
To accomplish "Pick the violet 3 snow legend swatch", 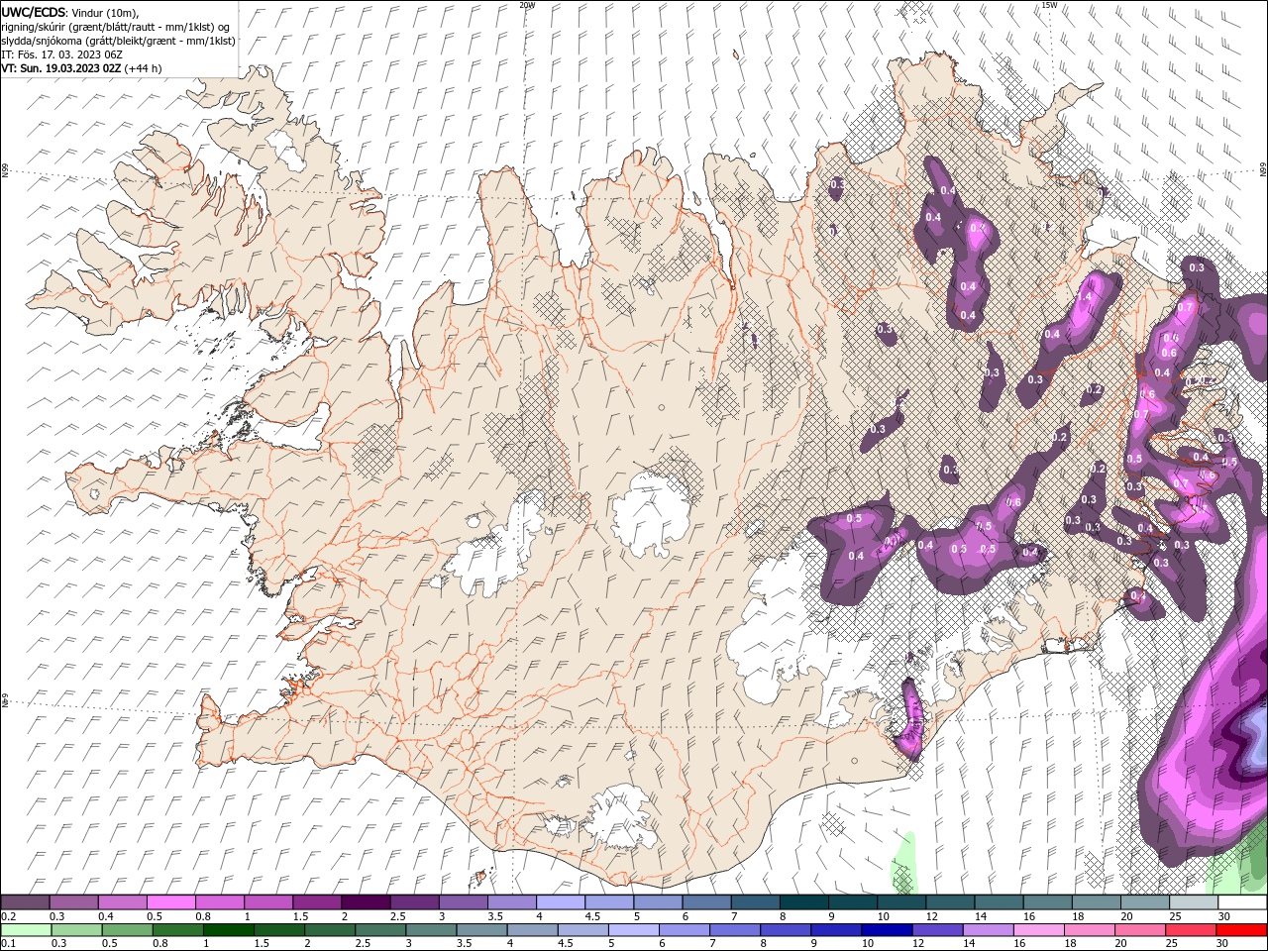I will 463,902.
